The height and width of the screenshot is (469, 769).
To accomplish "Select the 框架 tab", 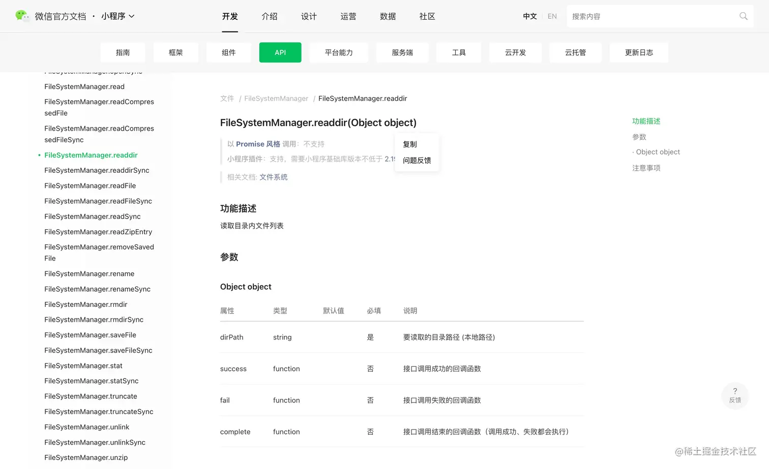I will click(176, 52).
